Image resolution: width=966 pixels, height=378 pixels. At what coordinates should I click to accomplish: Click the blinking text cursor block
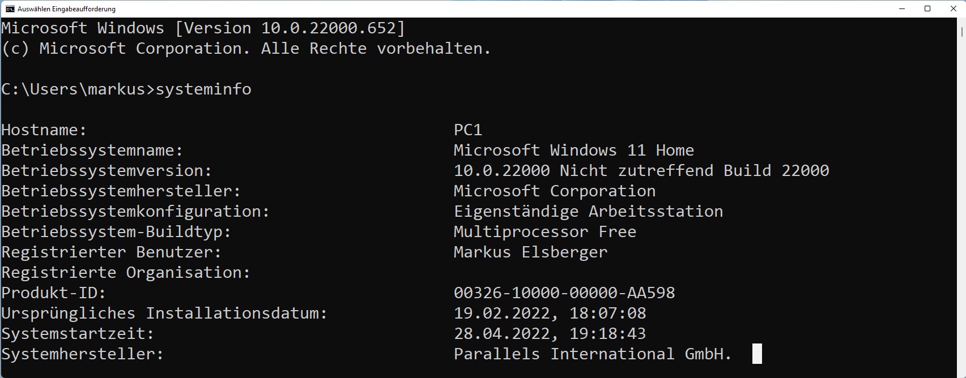756,354
